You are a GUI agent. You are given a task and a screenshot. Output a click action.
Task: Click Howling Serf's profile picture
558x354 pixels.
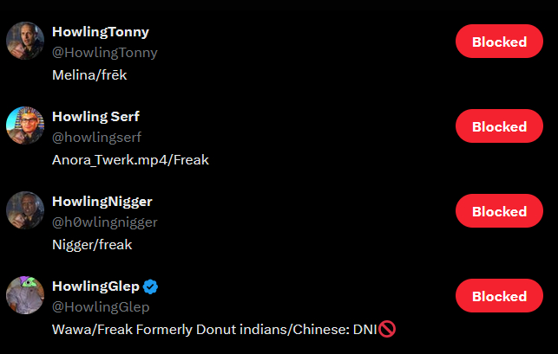[25, 126]
